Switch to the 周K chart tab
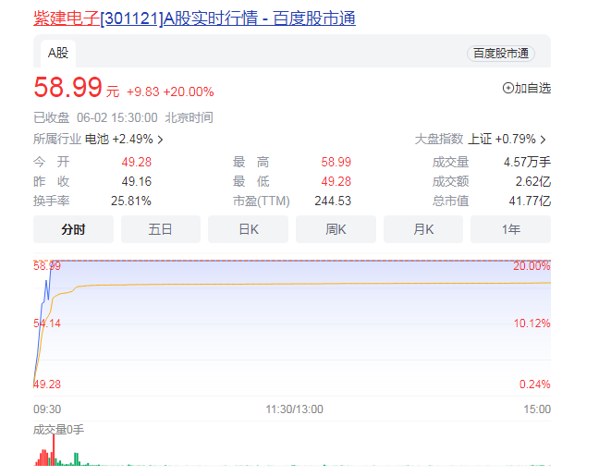 click(336, 229)
